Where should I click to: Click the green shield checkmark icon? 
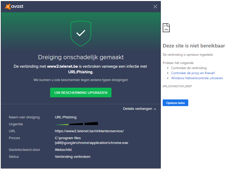pyautogui.click(x=81, y=34)
